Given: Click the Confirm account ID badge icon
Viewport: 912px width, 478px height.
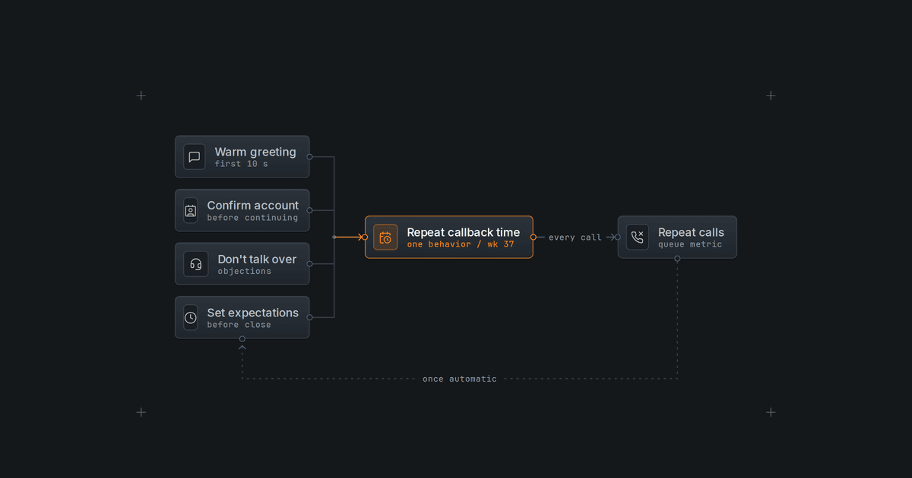Looking at the screenshot, I should (x=191, y=211).
